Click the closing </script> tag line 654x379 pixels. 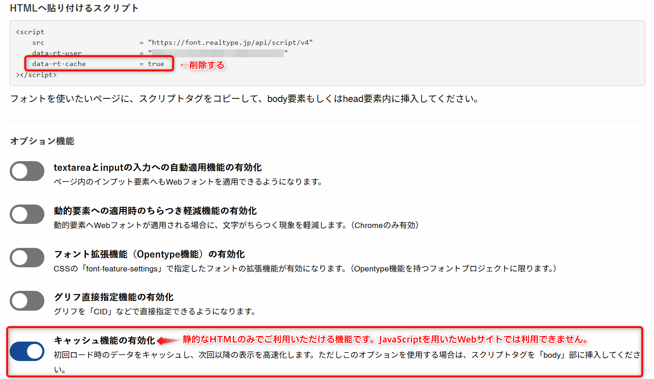coord(37,74)
